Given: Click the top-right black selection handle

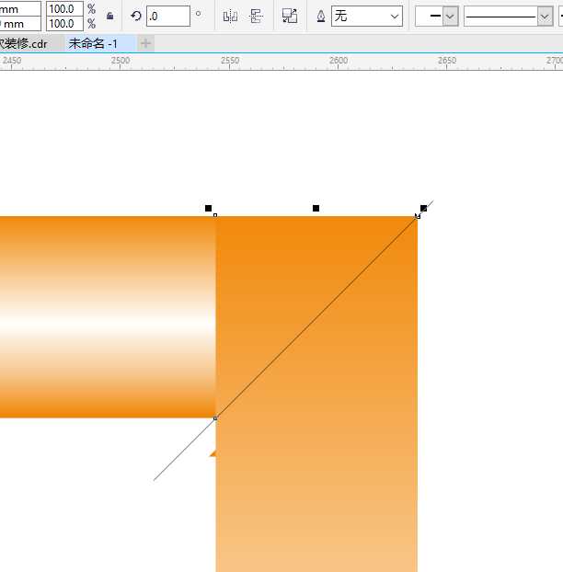Looking at the screenshot, I should (x=423, y=209).
